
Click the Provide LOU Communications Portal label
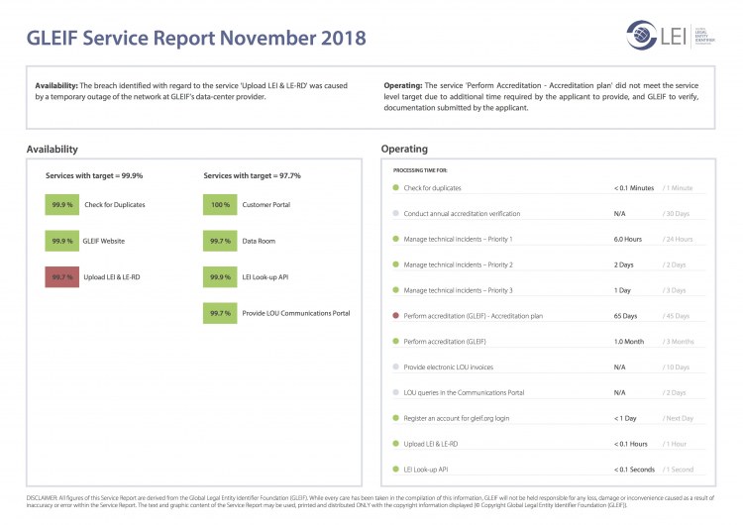coord(295,314)
